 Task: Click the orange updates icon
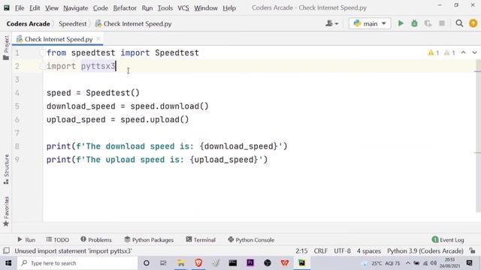tap(473, 23)
